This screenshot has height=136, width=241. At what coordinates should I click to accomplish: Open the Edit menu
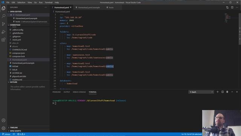14,3
